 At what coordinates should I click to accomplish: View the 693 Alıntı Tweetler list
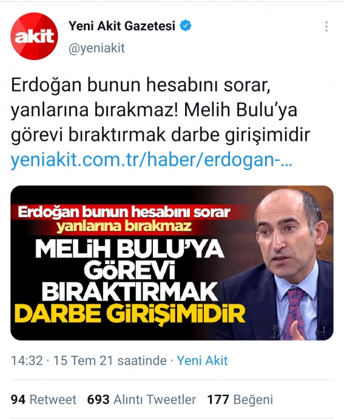(x=141, y=400)
